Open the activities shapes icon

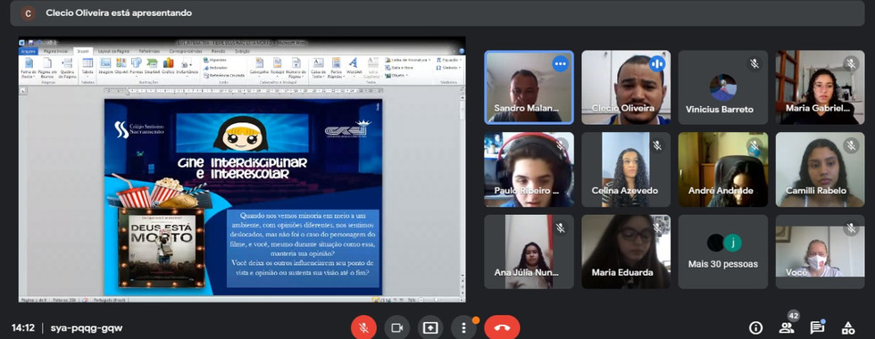point(847,328)
